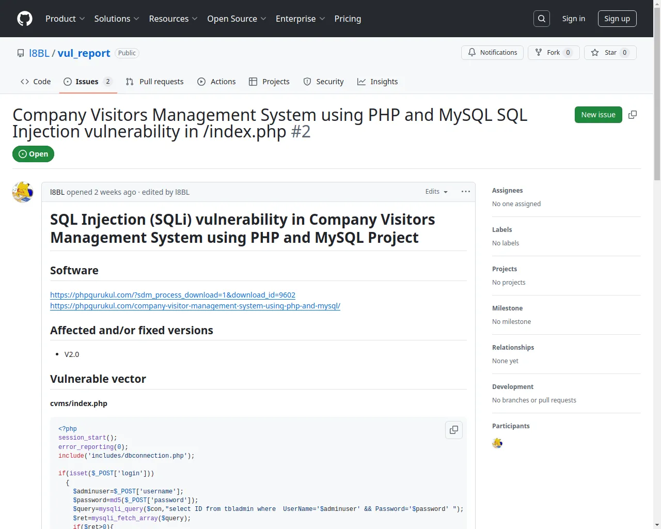Viewport: 661px width, 529px height.
Task: Click the 'Affected and/or fixed versions' heading
Action: (132, 331)
